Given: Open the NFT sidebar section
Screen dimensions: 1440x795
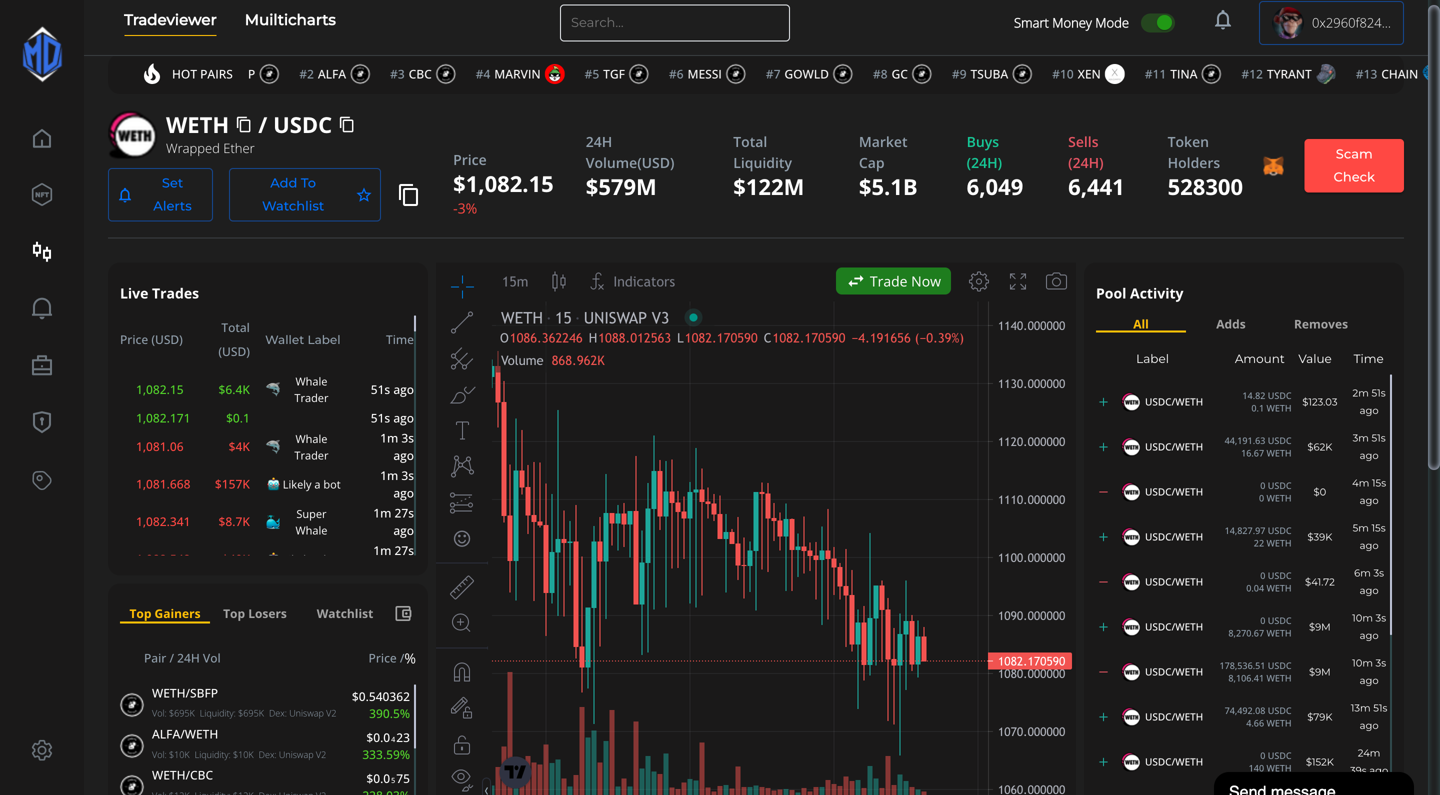Looking at the screenshot, I should [x=42, y=194].
